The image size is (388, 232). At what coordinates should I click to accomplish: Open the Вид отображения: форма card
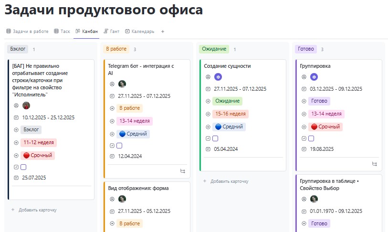tap(138, 188)
